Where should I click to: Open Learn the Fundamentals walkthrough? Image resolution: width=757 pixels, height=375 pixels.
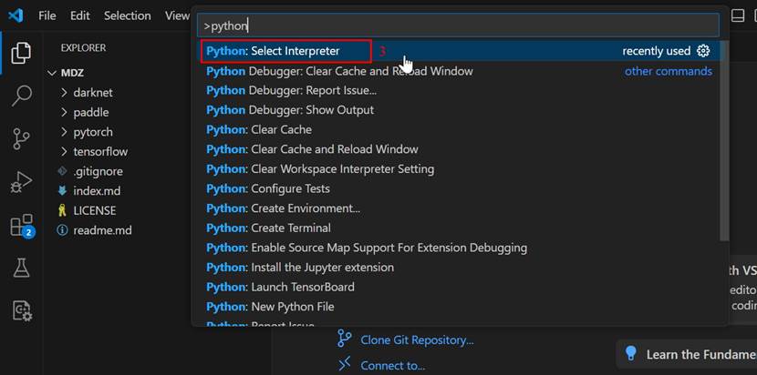[x=687, y=354]
